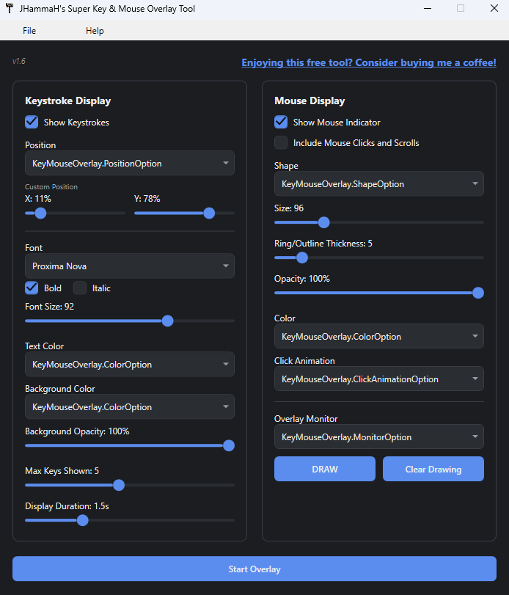Open the File menu

coord(29,31)
